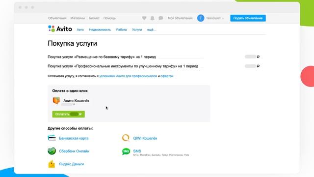Click the Покупка услуги heading

click(x=72, y=43)
